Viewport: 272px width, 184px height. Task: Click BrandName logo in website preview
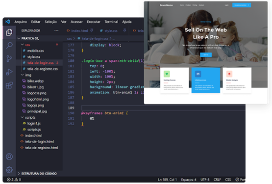point(166,5)
